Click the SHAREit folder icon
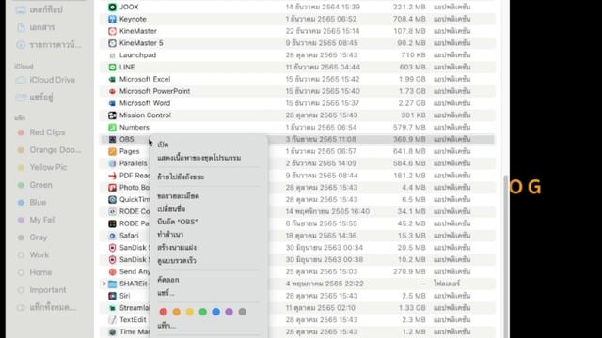Viewport: 602px width, 338px height. click(x=112, y=284)
